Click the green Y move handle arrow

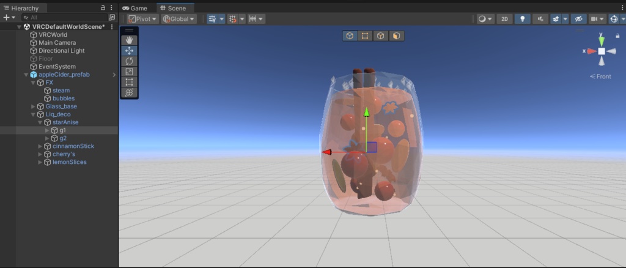point(366,113)
